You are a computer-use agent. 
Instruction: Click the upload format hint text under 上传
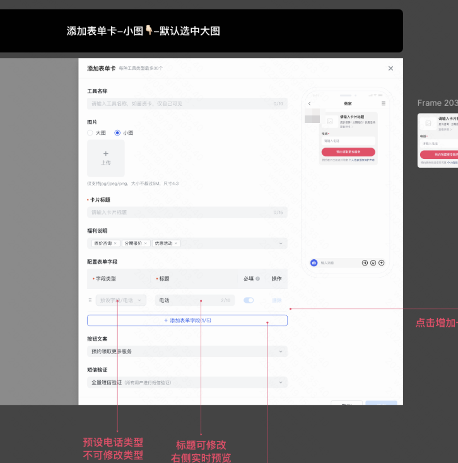click(x=133, y=184)
